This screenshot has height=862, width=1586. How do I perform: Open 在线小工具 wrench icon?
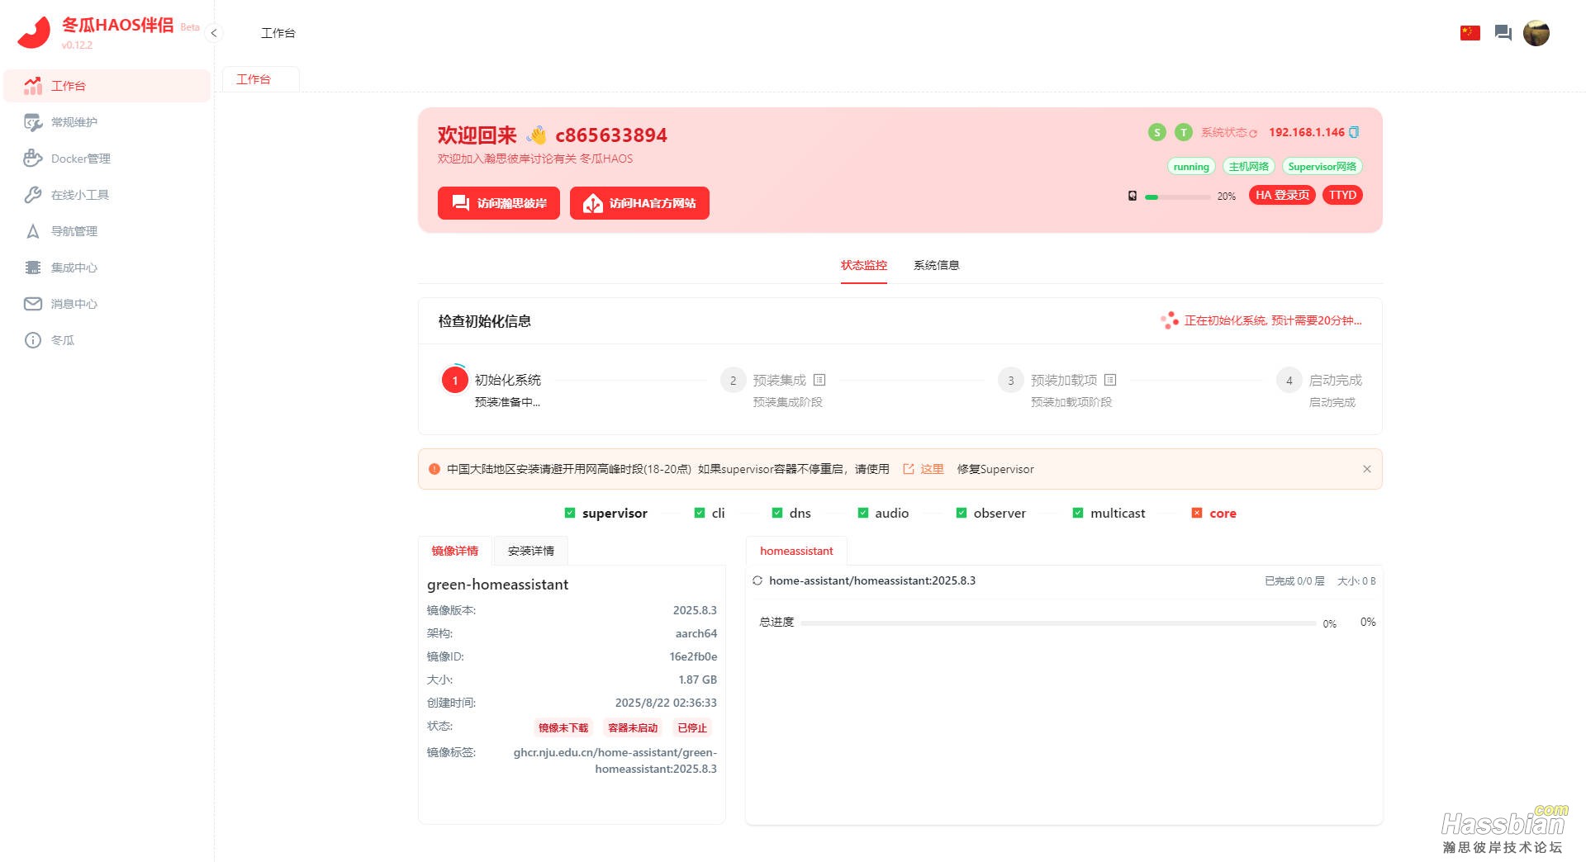(33, 195)
